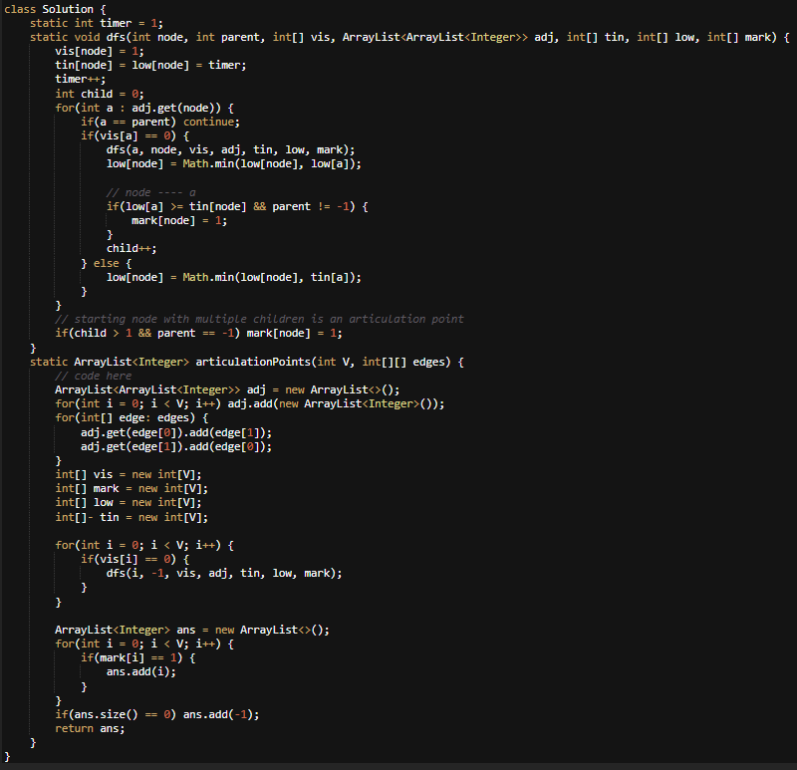Click the 'ans = new ArrayList<>();' line
Viewport: 797px width, 770px height.
point(192,631)
